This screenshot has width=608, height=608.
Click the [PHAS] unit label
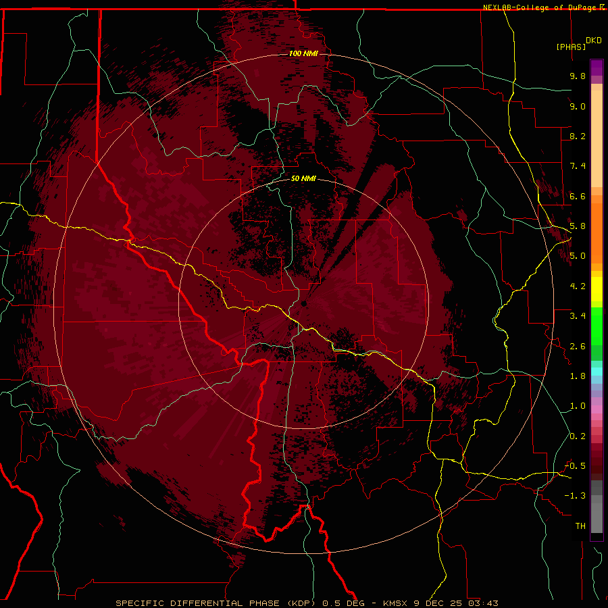pyautogui.click(x=571, y=47)
